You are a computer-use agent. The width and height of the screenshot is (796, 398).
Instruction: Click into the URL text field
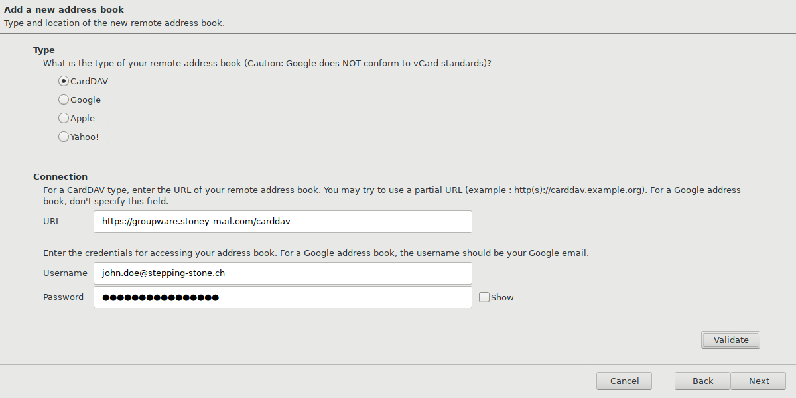[x=283, y=222]
